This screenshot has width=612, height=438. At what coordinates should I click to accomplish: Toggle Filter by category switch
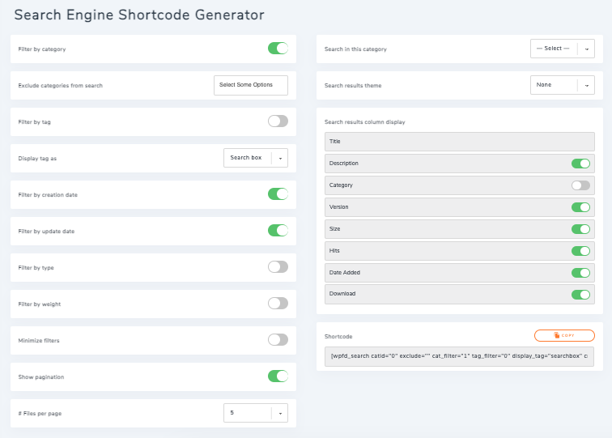[x=278, y=49]
